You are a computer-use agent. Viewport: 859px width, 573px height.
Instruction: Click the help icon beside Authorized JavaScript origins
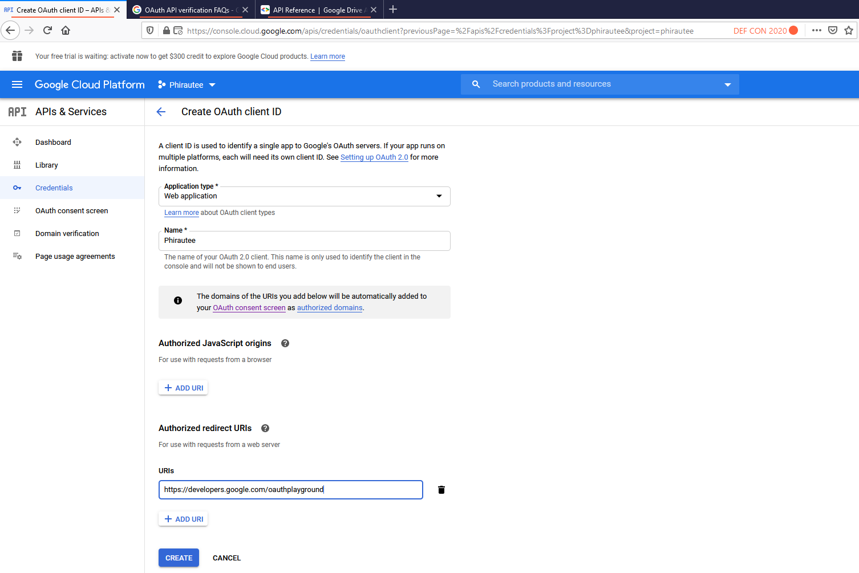[285, 343]
